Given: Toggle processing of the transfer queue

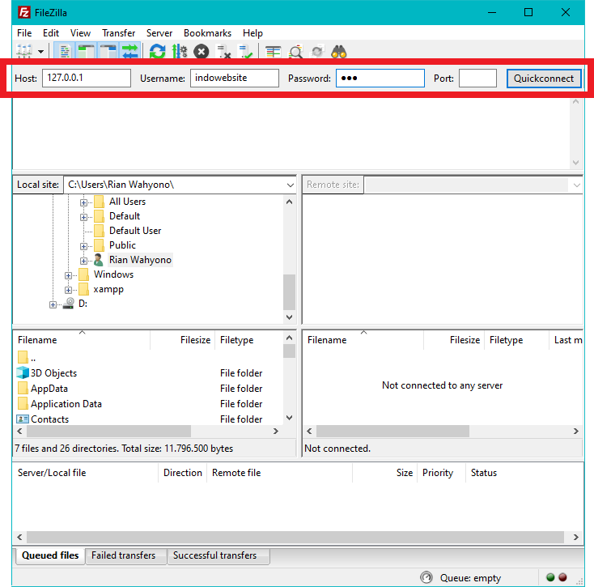Looking at the screenshot, I should tap(180, 51).
